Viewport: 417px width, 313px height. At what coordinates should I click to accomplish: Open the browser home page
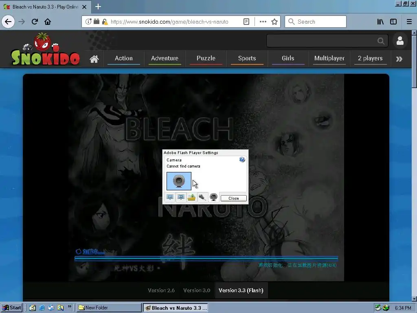pos(48,22)
